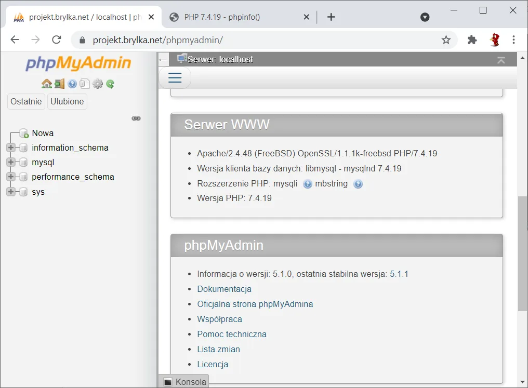Open the Dokumentacja link
Screen dimensions: 528x388
pyautogui.click(x=225, y=289)
